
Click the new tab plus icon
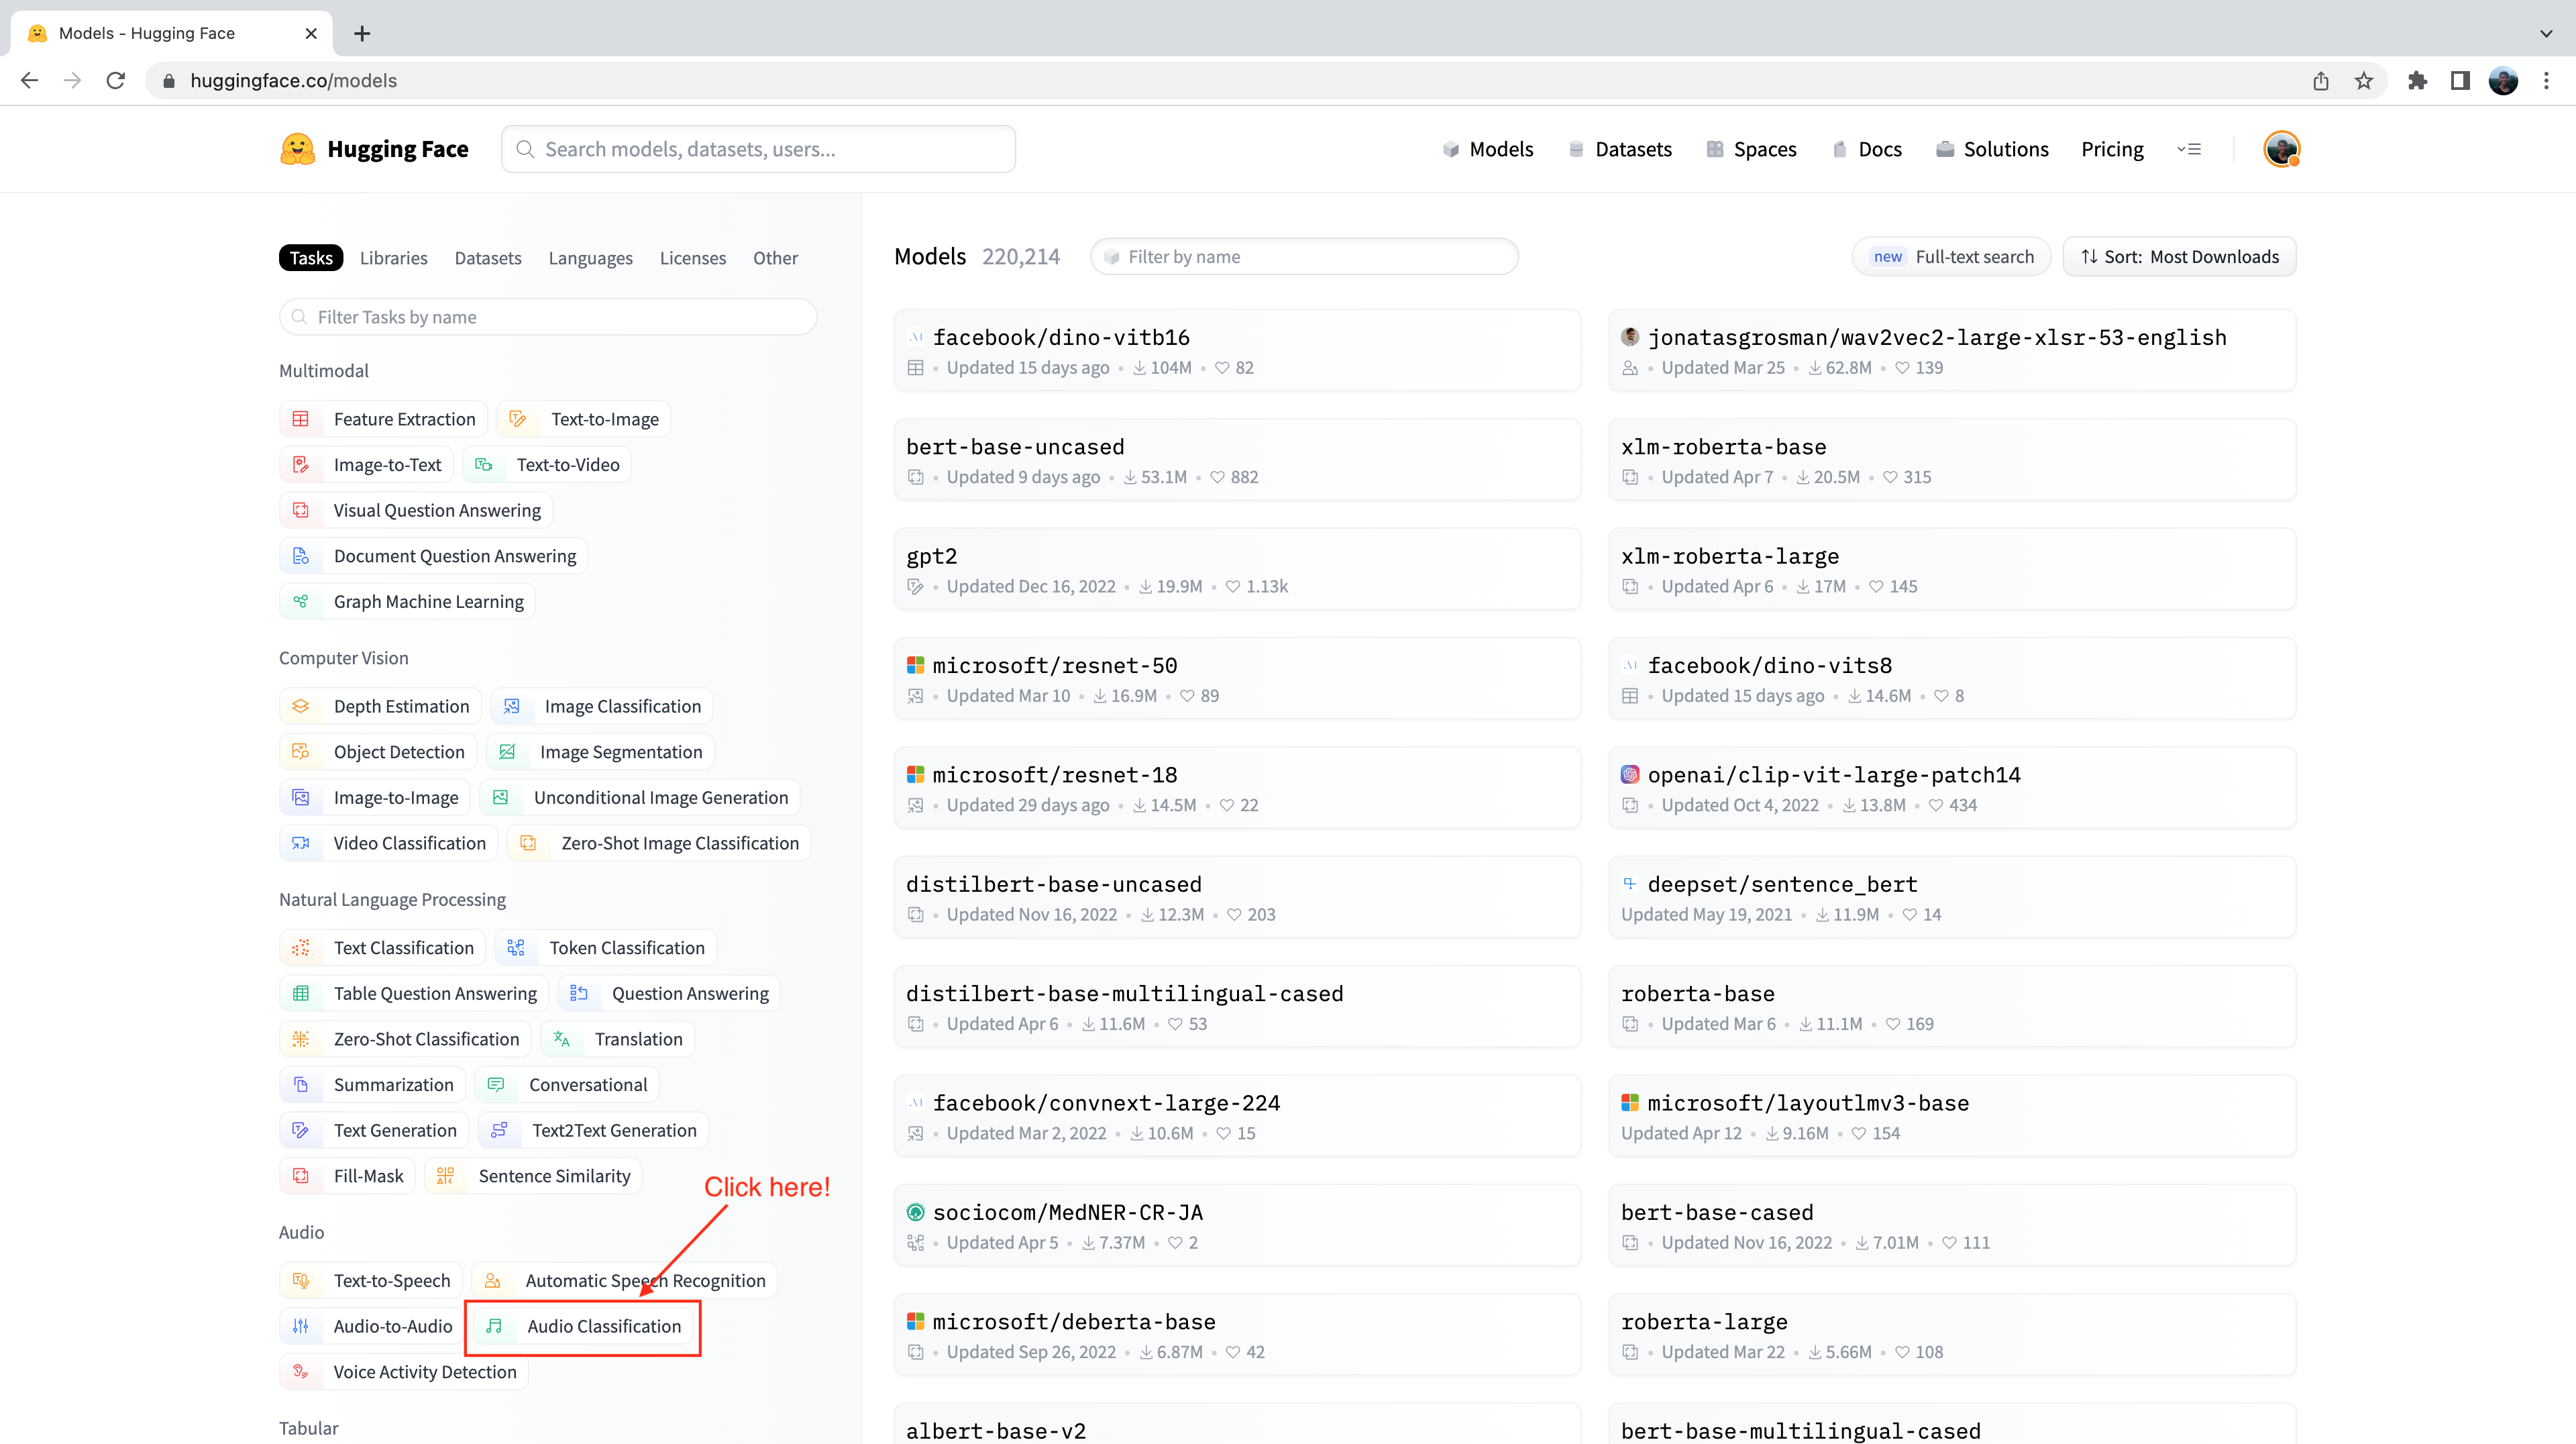(362, 33)
